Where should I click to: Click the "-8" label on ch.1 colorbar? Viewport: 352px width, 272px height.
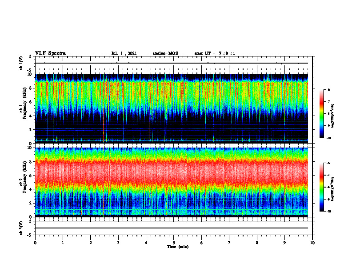(328, 114)
